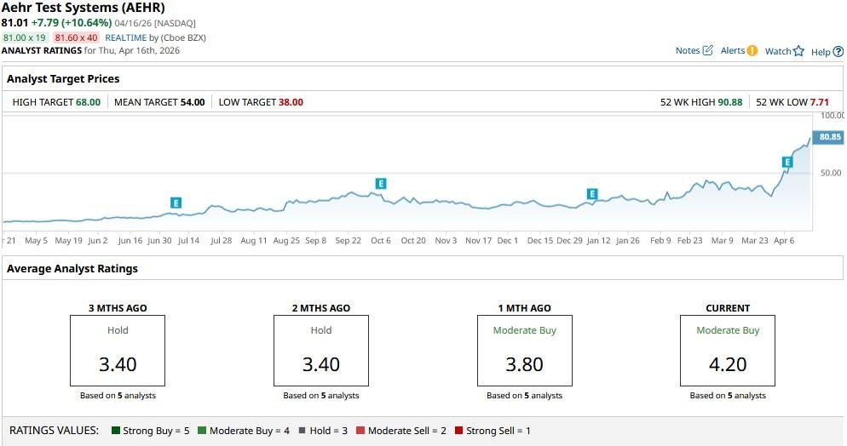
Task: Click the Strong Buy = 5 legend text
Action: click(156, 431)
